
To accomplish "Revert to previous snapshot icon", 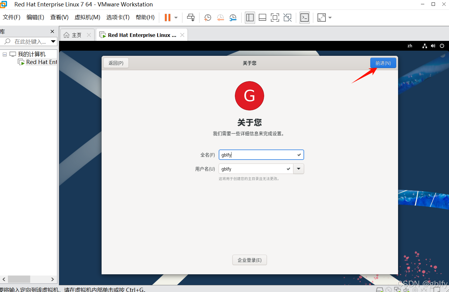I will (220, 18).
